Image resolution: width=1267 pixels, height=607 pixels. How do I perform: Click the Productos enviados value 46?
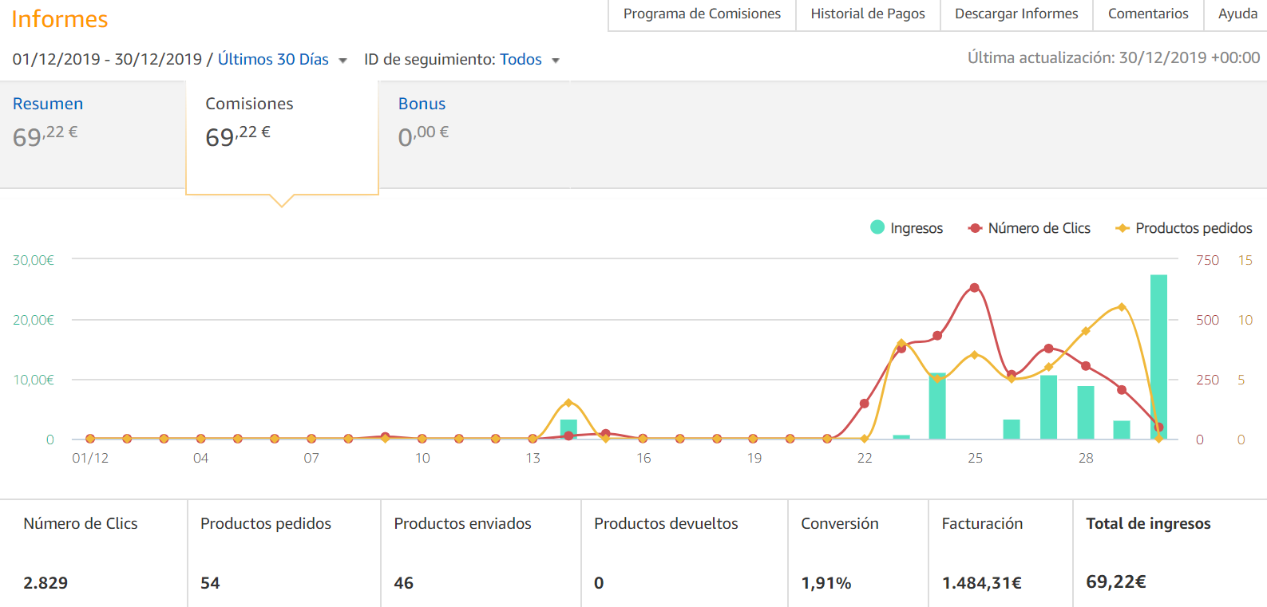click(404, 583)
